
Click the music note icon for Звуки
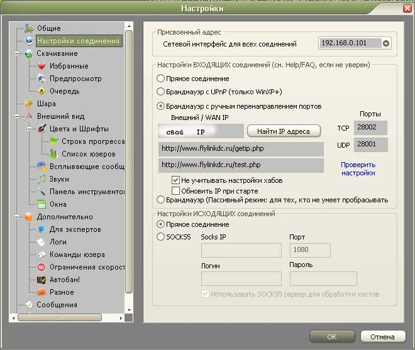pos(41,179)
